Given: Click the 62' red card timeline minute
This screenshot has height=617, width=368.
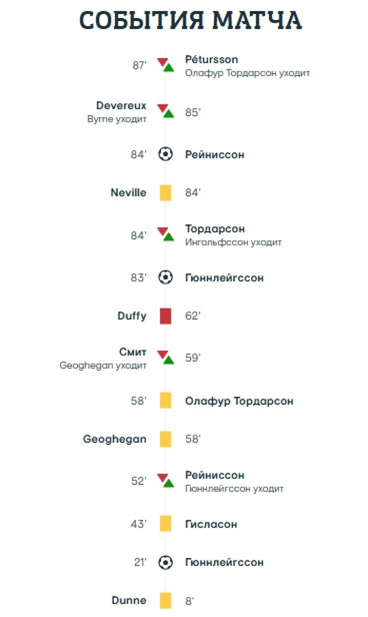Looking at the screenshot, I should click(x=192, y=316).
